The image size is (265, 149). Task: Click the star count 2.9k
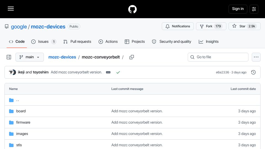click(252, 26)
